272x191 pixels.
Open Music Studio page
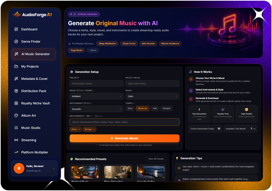click(31, 128)
